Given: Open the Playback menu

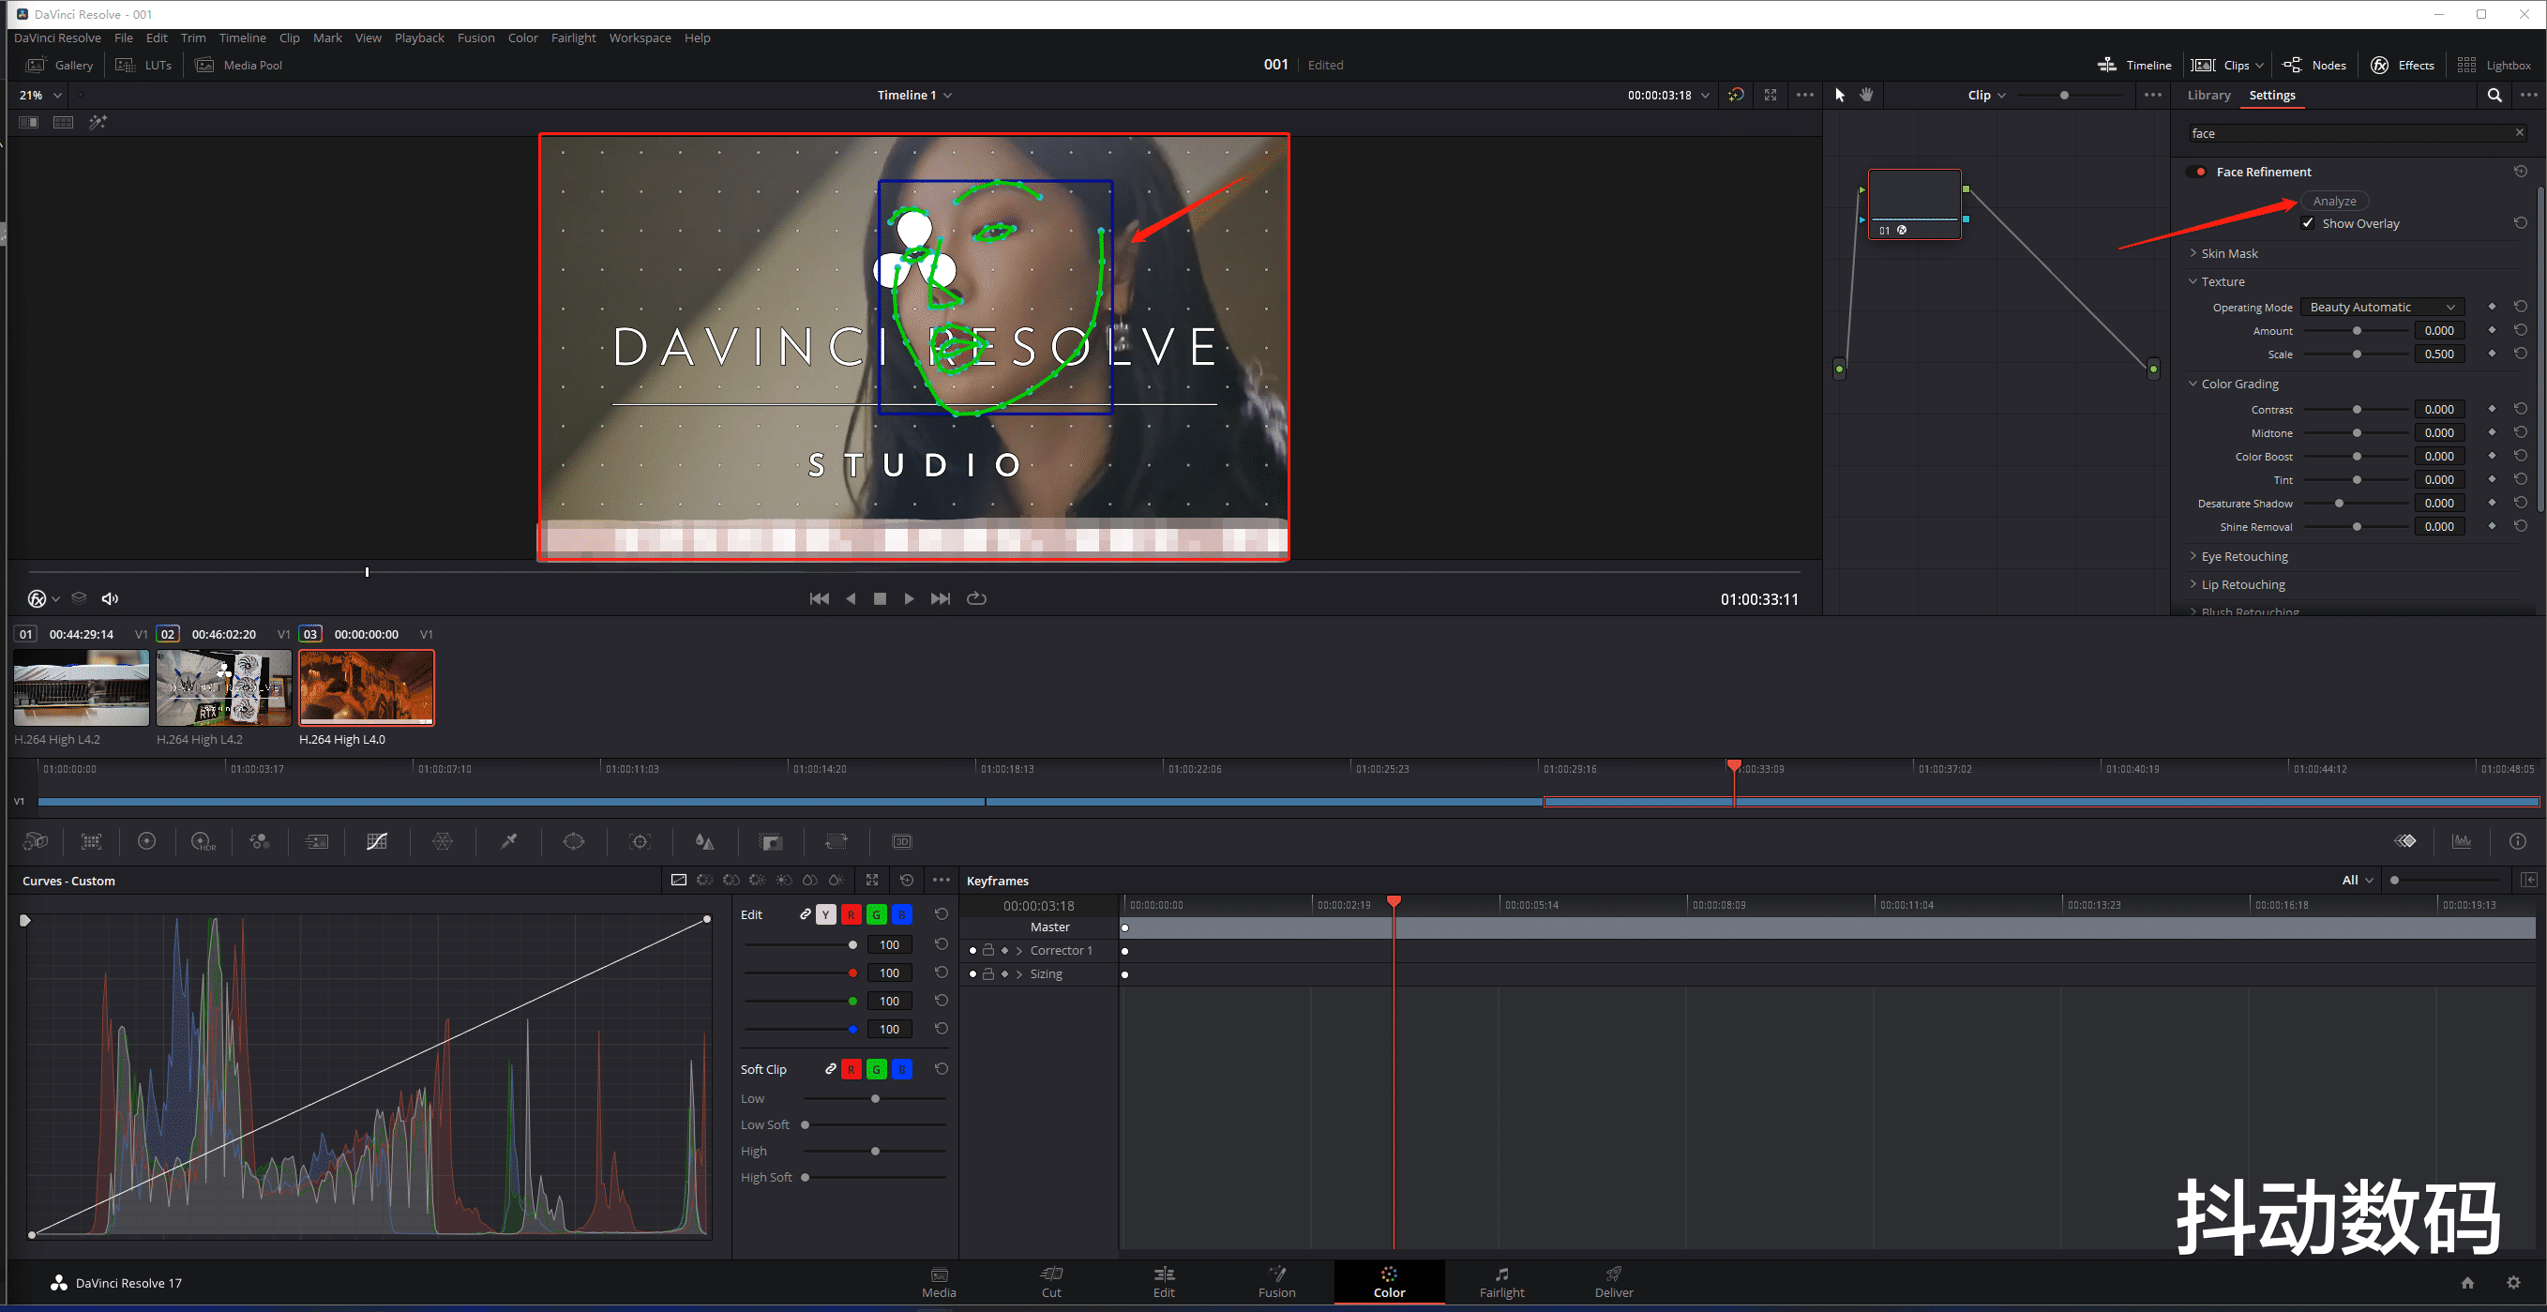Looking at the screenshot, I should (x=419, y=38).
